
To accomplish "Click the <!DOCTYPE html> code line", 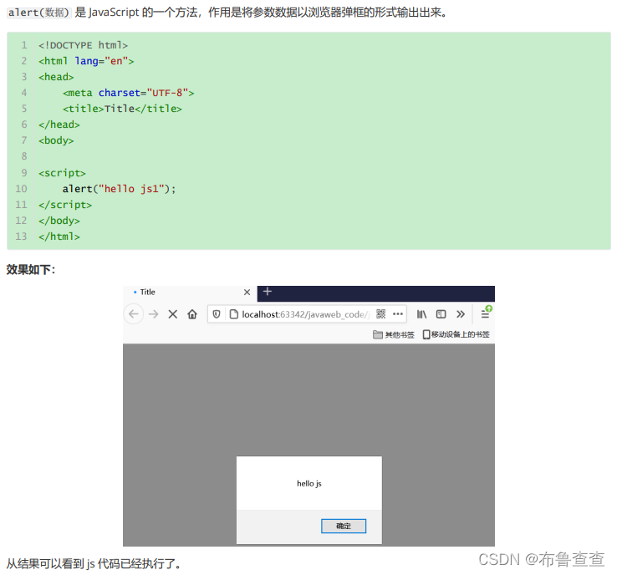I will click(83, 45).
